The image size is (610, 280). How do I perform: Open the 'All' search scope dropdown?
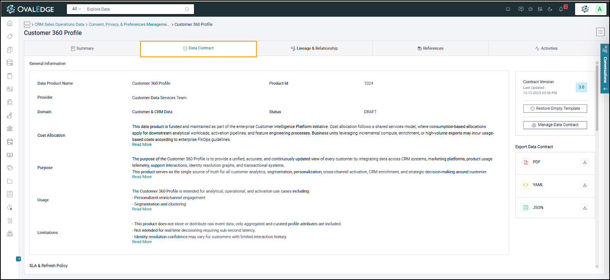(76, 9)
